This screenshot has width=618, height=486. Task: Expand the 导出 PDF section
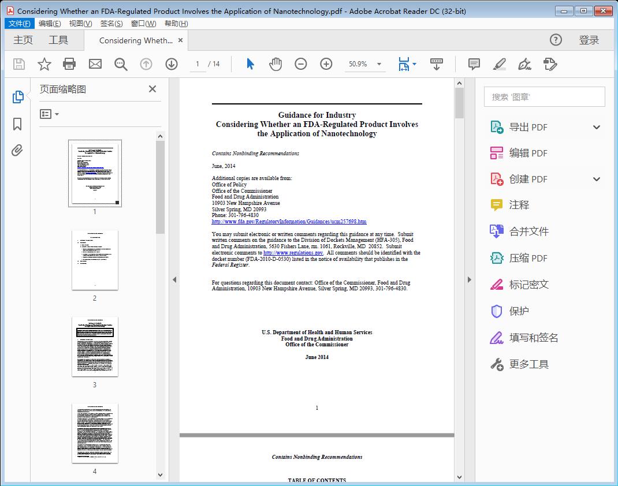point(597,128)
